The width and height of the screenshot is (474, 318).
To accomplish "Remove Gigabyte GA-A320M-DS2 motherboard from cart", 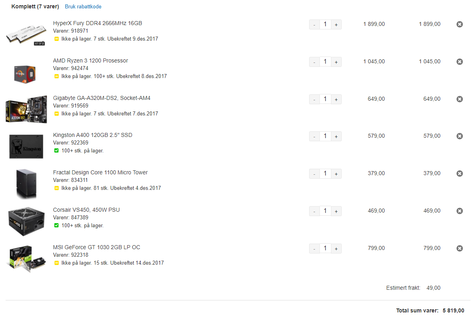I will [459, 99].
